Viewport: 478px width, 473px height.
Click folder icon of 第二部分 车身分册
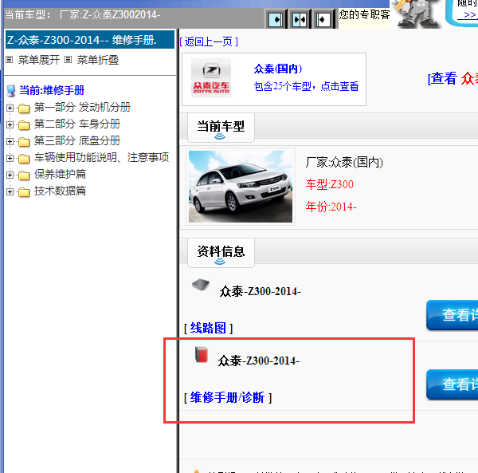pyautogui.click(x=24, y=124)
